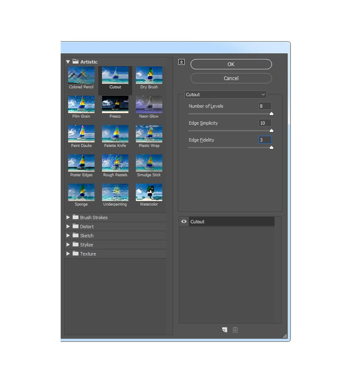Collapse the Artistic filter folder
Image resolution: width=351 pixels, height=383 pixels.
pyautogui.click(x=68, y=62)
